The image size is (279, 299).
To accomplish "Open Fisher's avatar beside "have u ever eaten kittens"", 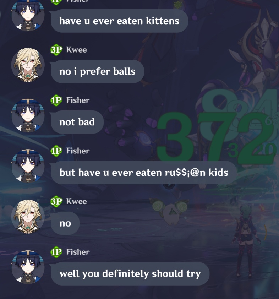I will click(28, 15).
